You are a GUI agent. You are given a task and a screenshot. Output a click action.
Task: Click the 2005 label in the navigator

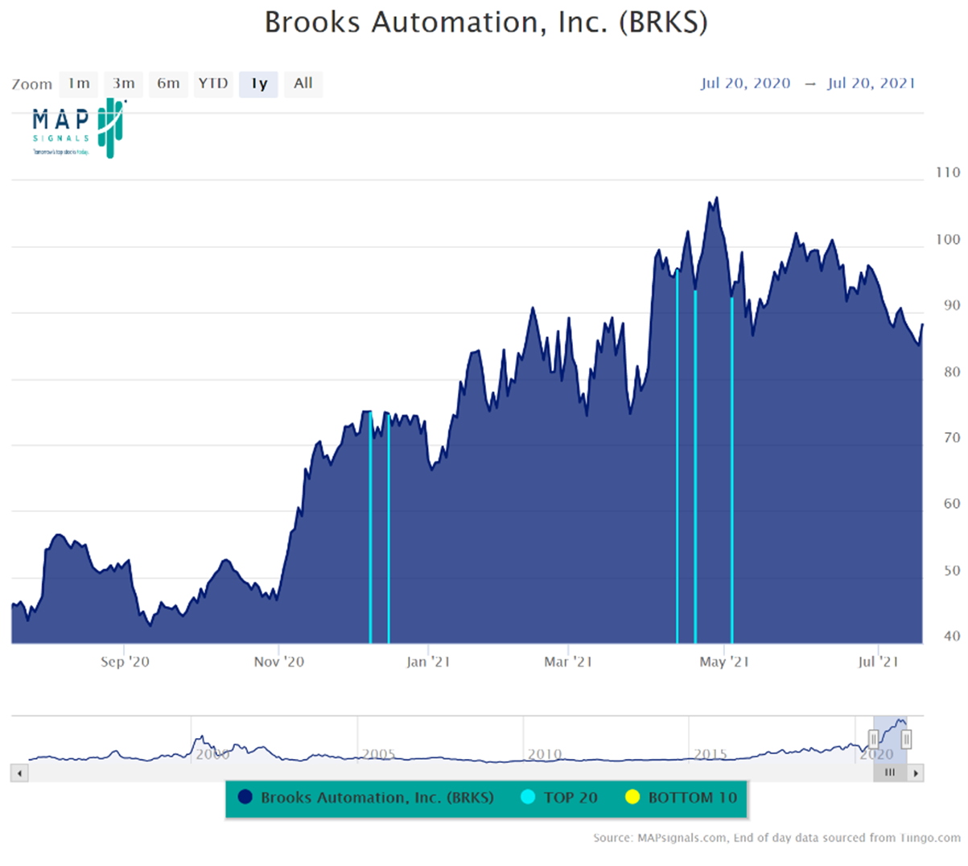tap(378, 754)
